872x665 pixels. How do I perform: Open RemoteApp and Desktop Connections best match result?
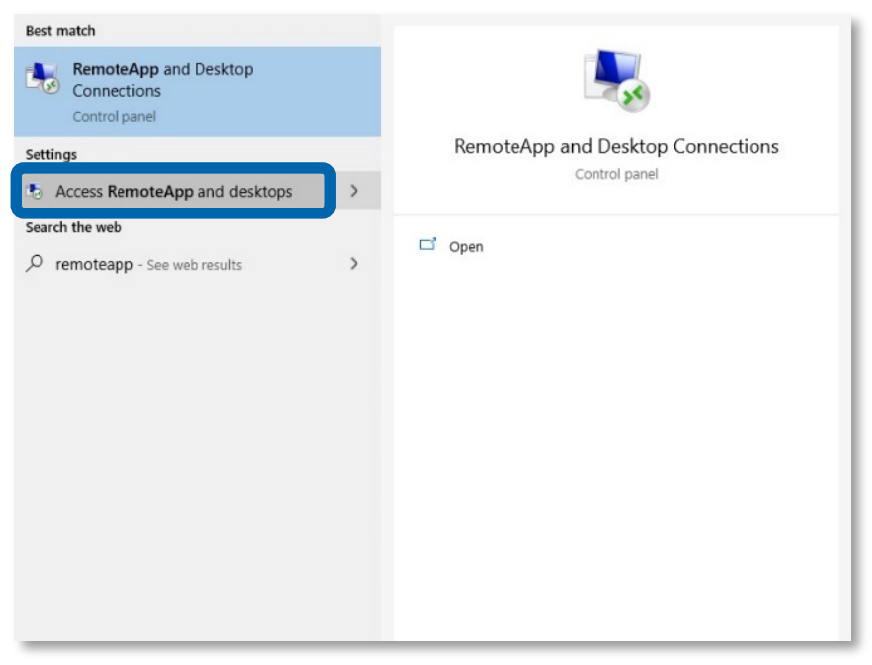198,92
